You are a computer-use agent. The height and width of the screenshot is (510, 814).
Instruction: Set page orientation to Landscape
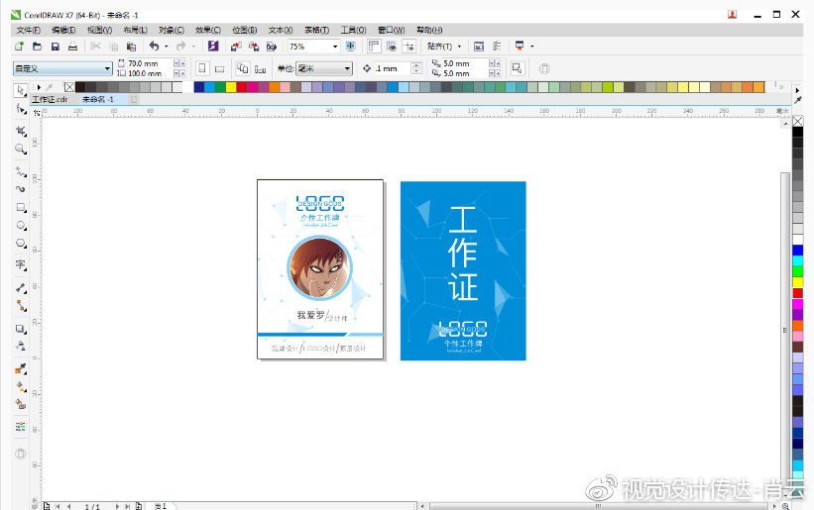click(x=219, y=68)
